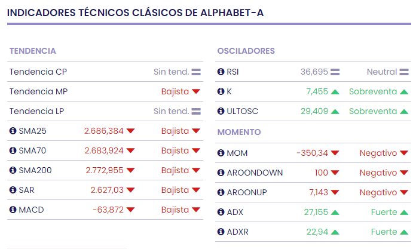The width and height of the screenshot is (416, 249).
Task: Click the AROONDOWN info icon
Action: (x=221, y=173)
